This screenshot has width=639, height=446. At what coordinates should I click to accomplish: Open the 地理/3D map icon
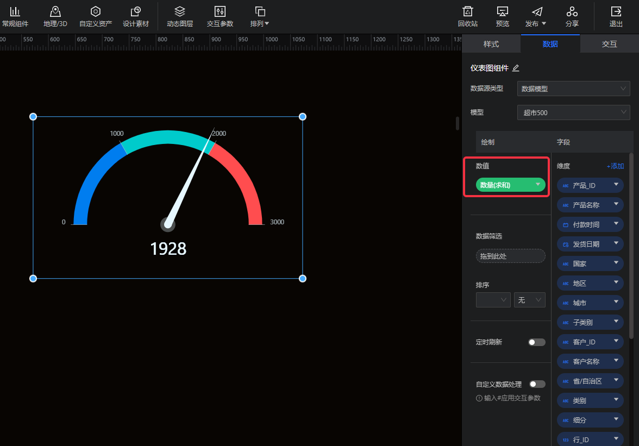[x=55, y=11]
